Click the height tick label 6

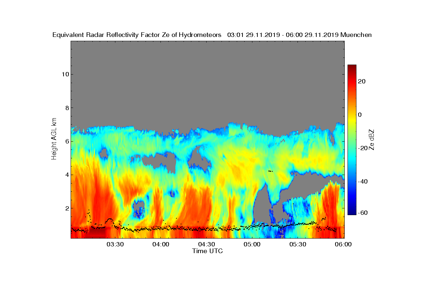[66, 141]
